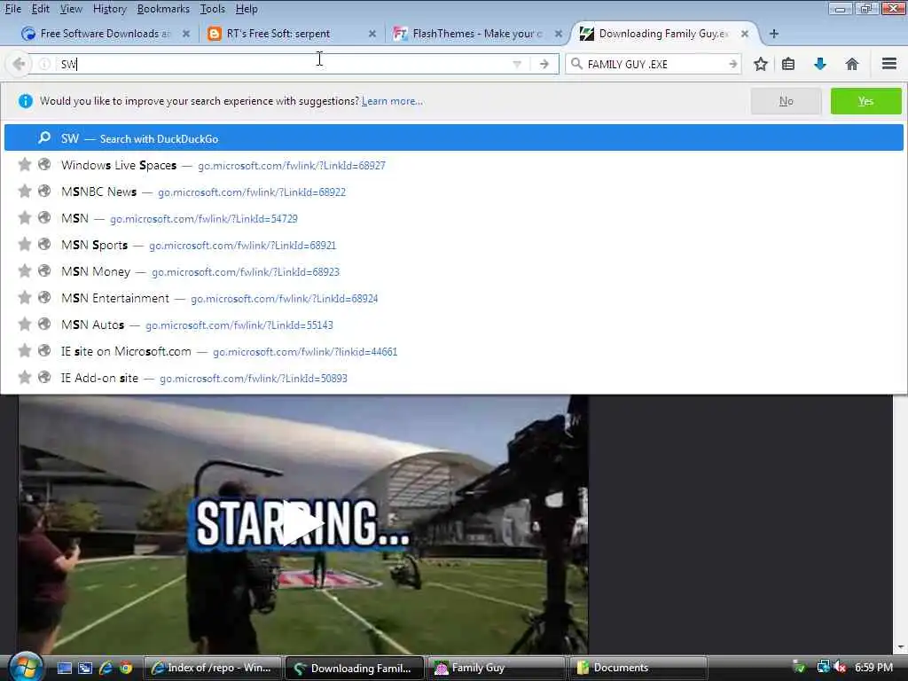Viewport: 908px width, 681px height.
Task: Open the Downloads arrow panel
Action: (819, 64)
